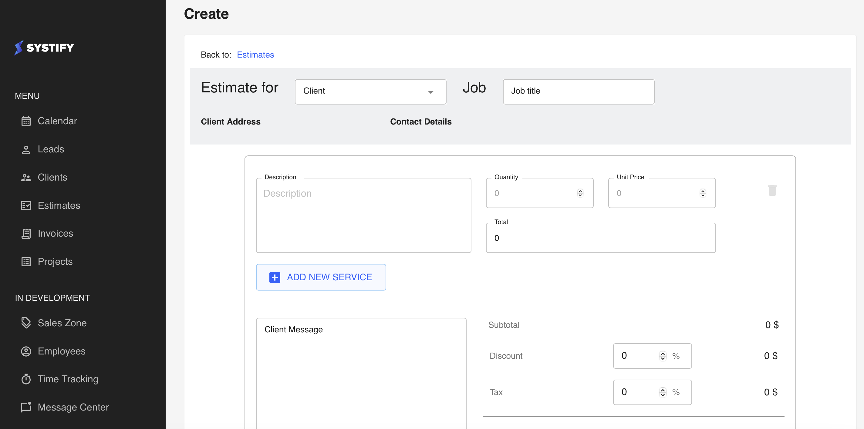Click the Sales Zone tag icon

click(26, 323)
